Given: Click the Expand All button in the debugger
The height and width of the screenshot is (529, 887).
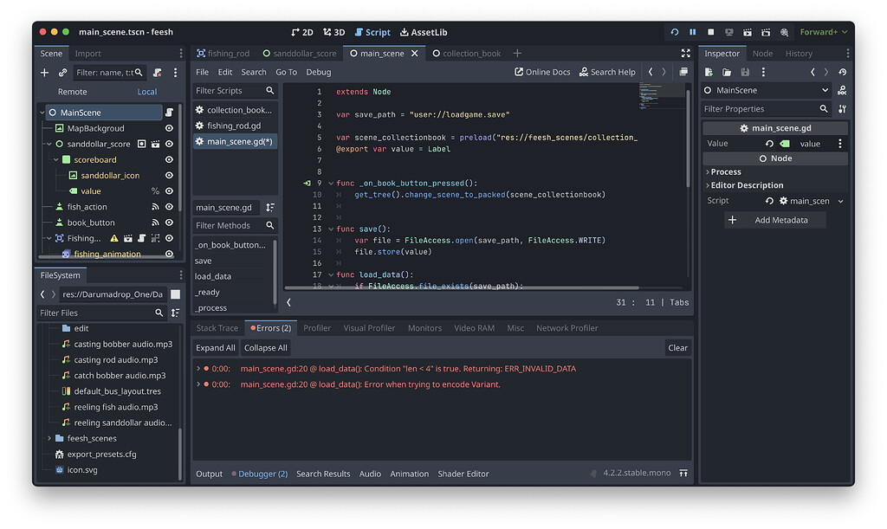Looking at the screenshot, I should click(x=215, y=347).
